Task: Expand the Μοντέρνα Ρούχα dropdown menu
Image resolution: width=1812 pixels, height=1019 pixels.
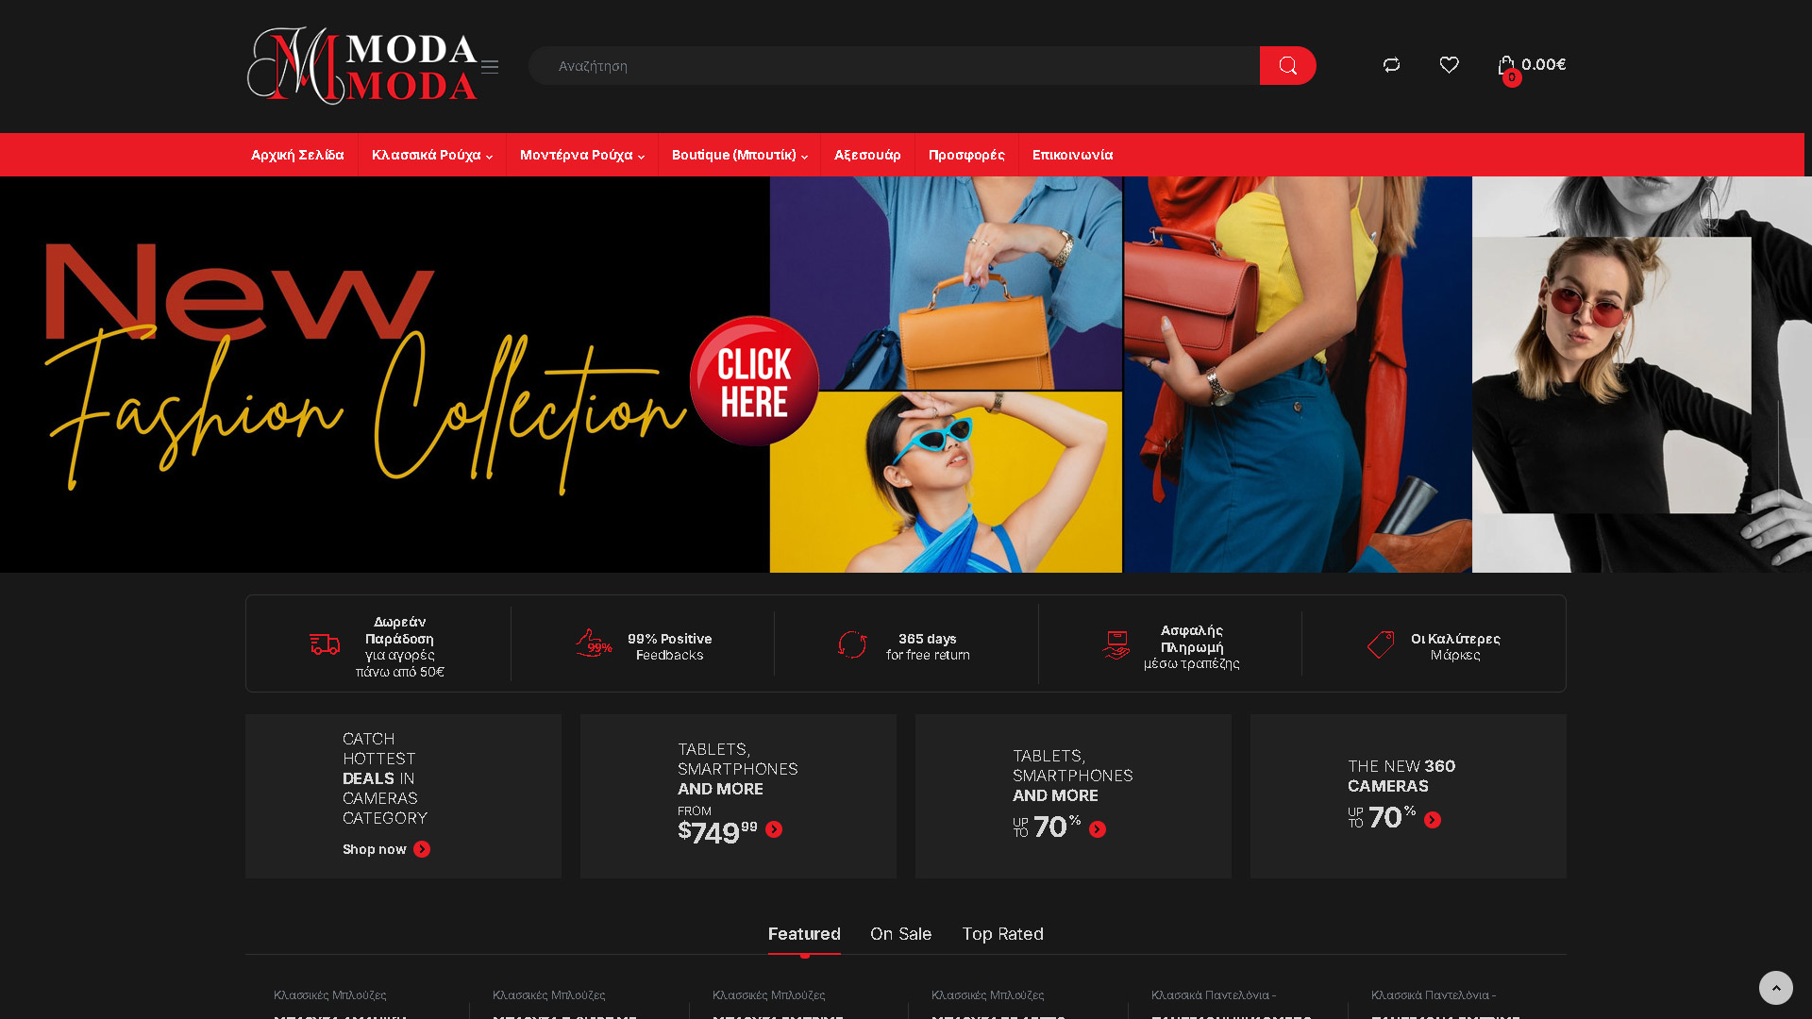Action: [581, 155]
